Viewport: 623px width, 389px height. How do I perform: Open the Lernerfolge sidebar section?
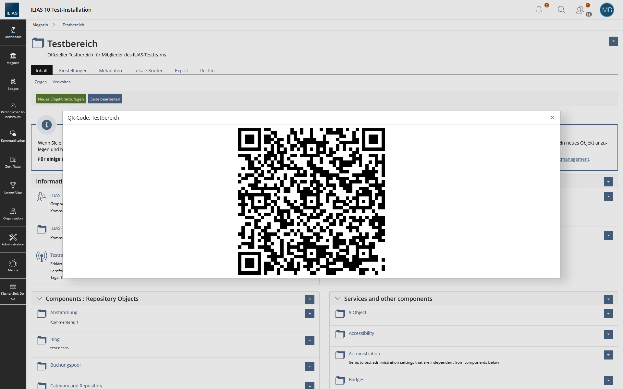click(x=13, y=187)
